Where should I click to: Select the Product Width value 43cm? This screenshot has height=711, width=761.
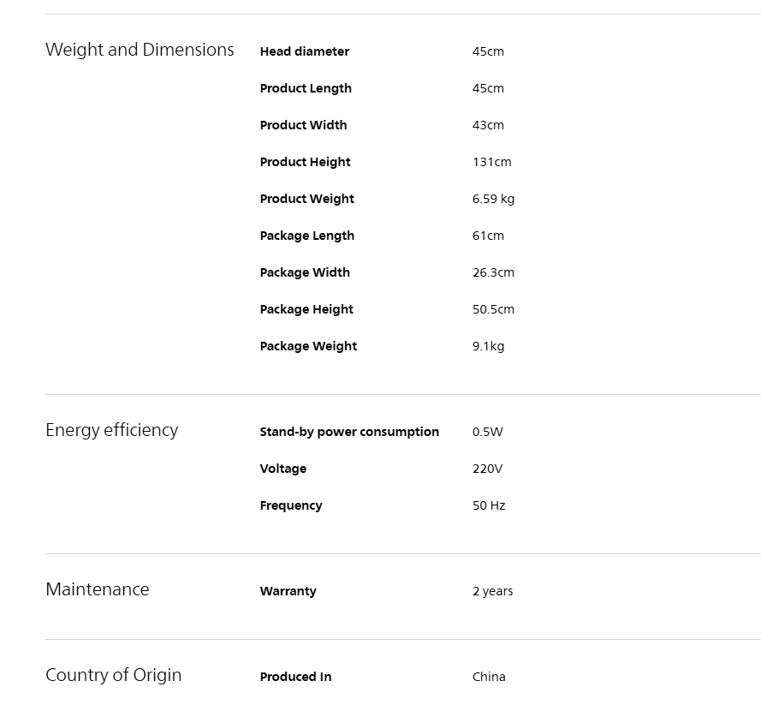(x=488, y=125)
